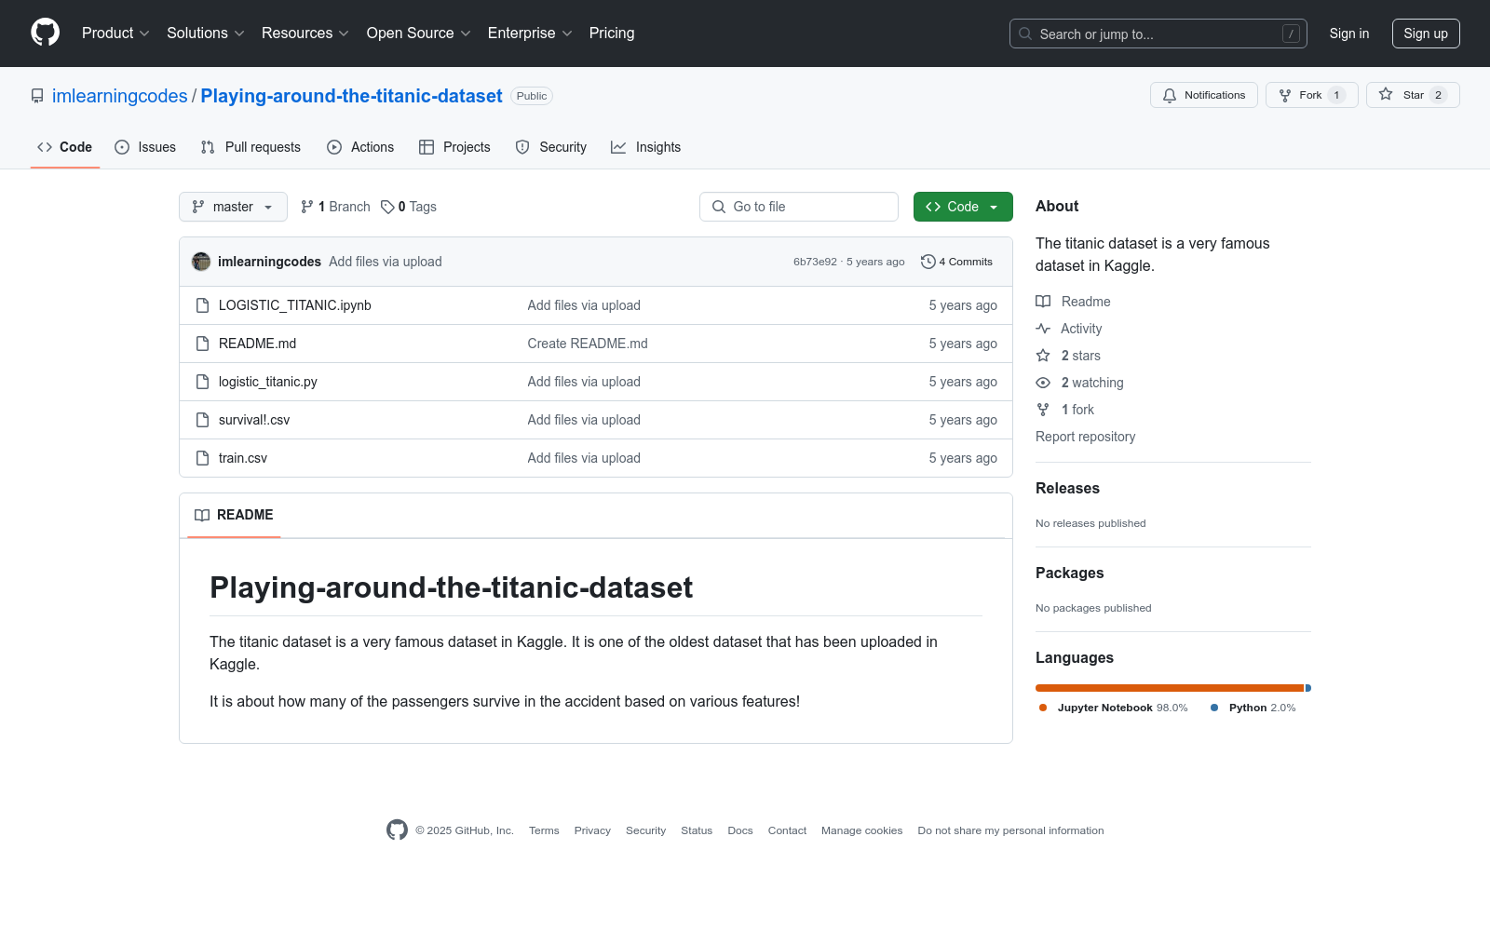1490x931 pixels.
Task: Click the imlearningcodes avatar in commit row
Action: coord(201,262)
